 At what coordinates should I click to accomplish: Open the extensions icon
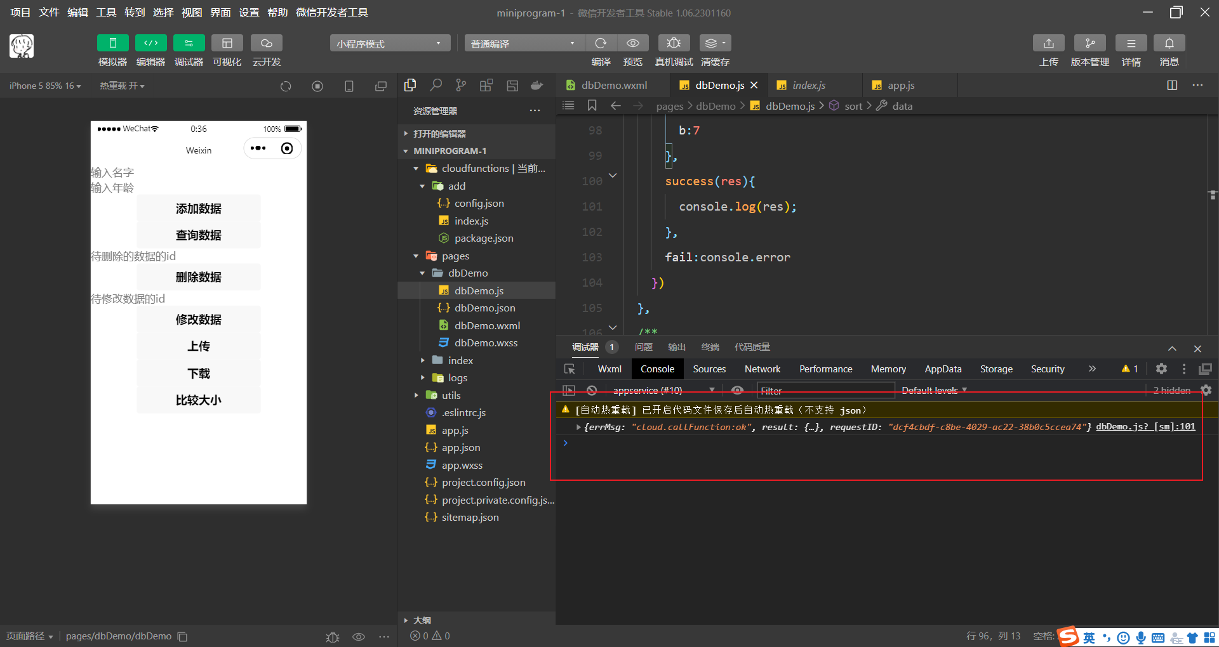click(x=486, y=85)
